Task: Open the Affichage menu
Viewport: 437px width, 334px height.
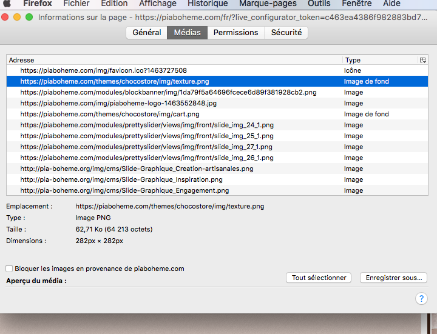Action: tap(158, 4)
